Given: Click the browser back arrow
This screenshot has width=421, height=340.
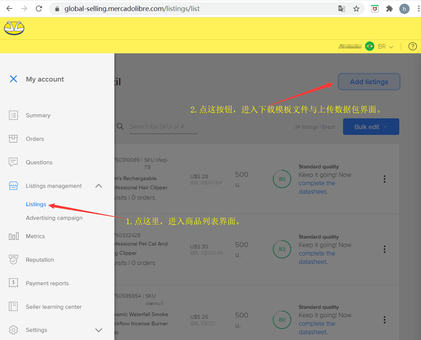Looking at the screenshot, I should coord(10,8).
